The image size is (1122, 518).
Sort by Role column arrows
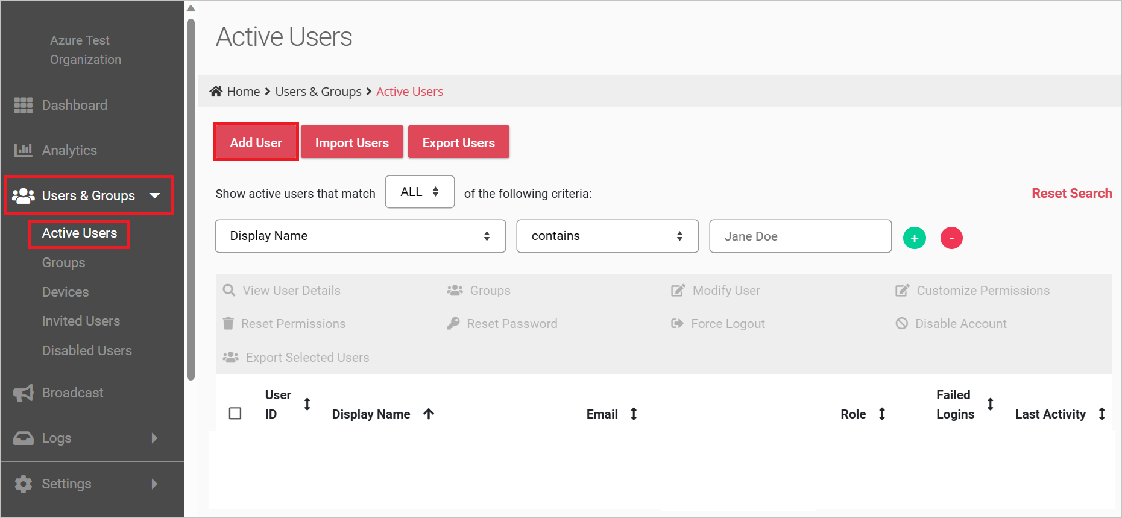[x=882, y=414]
